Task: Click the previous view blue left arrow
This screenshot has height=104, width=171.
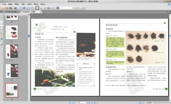Action: [x=95, y=103]
